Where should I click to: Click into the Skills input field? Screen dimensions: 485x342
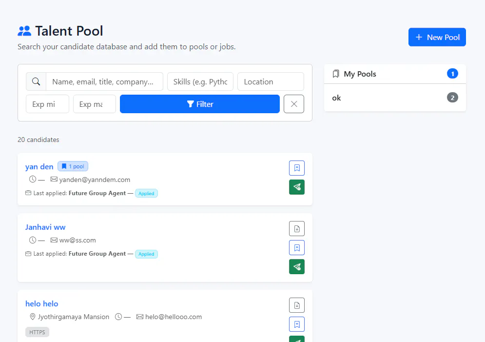click(200, 81)
